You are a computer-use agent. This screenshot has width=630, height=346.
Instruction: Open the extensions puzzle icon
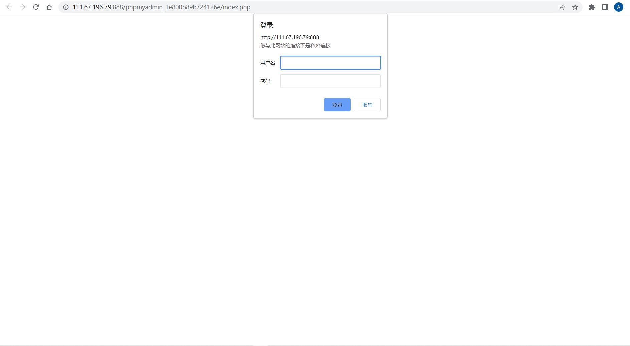pos(592,7)
